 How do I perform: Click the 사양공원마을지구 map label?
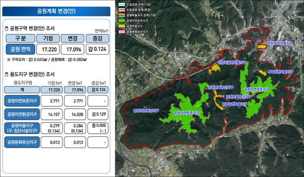[279, 43]
